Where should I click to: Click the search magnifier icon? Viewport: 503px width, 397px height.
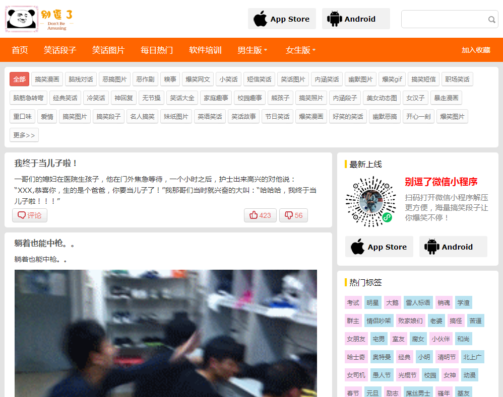491,20
